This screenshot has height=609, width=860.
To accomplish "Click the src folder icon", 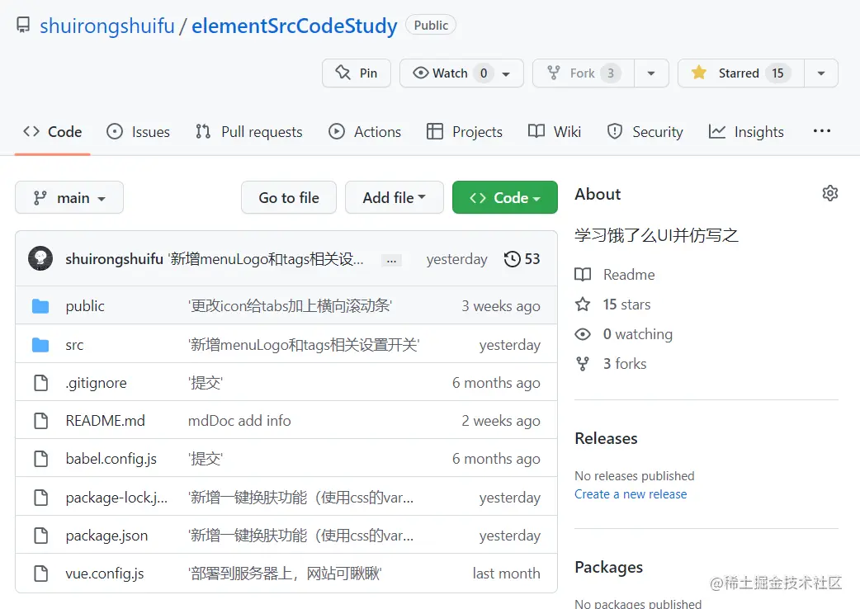I will point(40,345).
